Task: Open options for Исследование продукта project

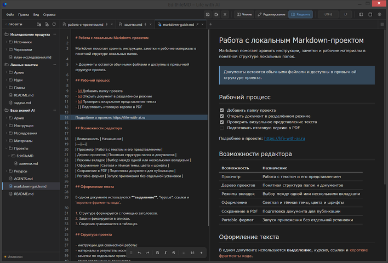Action: [55, 35]
